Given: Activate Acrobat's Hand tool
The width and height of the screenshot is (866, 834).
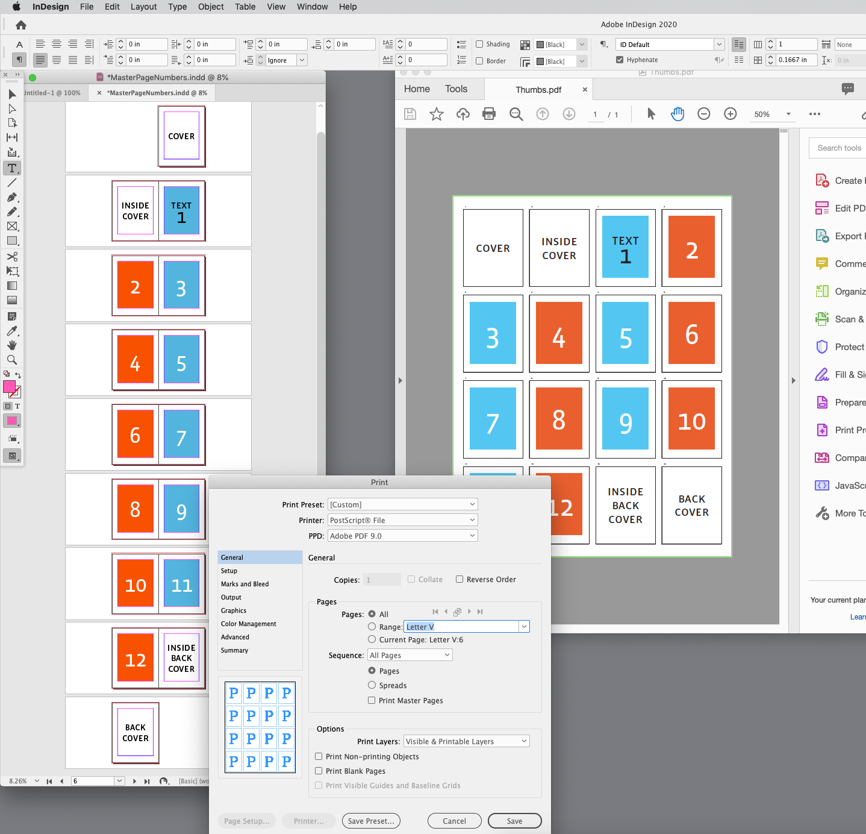Looking at the screenshot, I should pyautogui.click(x=677, y=113).
